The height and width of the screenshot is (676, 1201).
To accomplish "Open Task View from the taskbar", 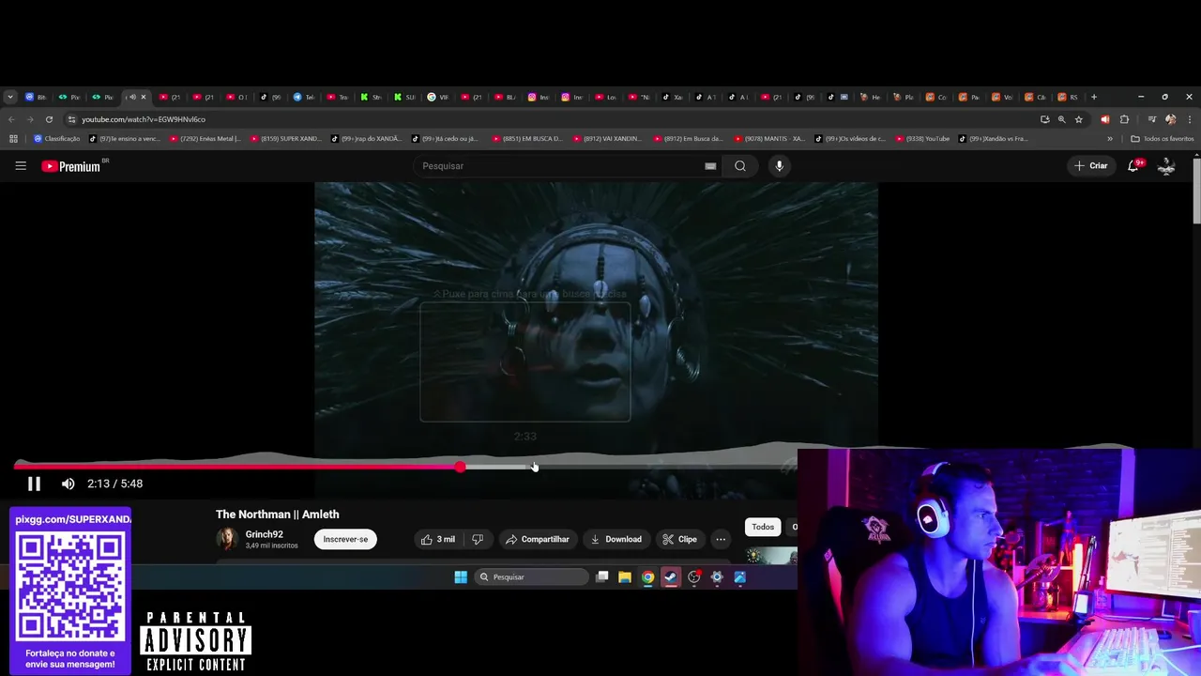I will (x=602, y=577).
